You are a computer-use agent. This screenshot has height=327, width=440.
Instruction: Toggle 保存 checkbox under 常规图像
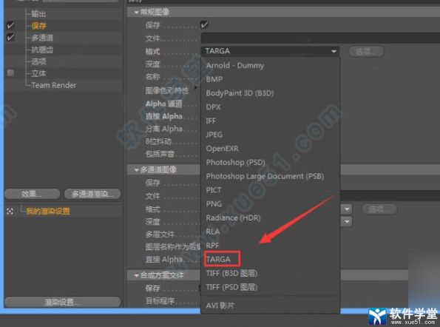click(204, 24)
